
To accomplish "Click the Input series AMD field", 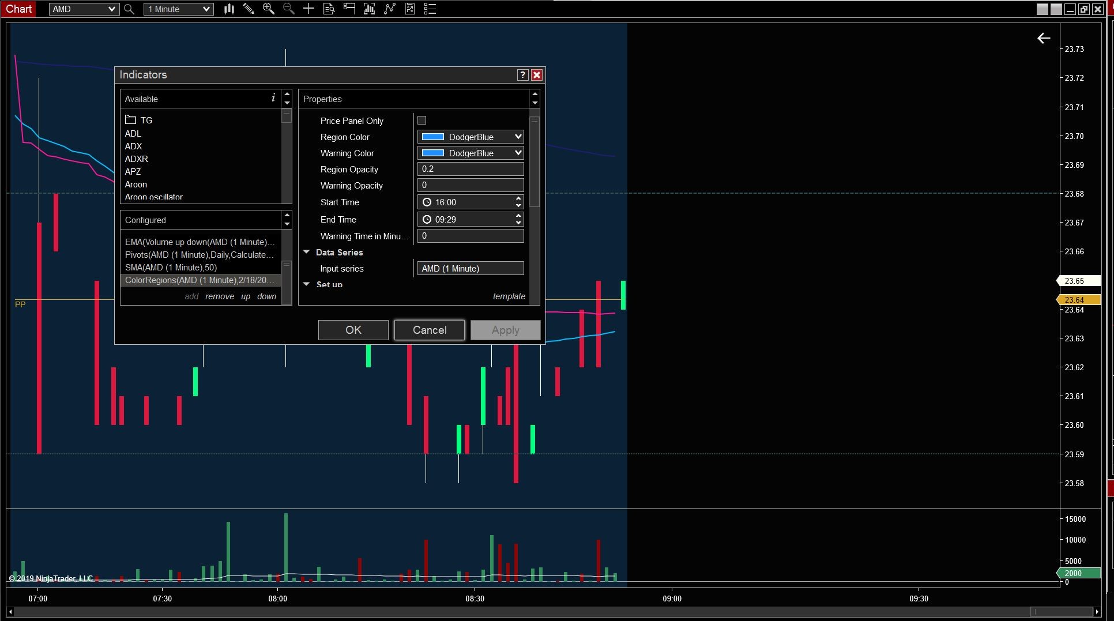I will tap(471, 269).
